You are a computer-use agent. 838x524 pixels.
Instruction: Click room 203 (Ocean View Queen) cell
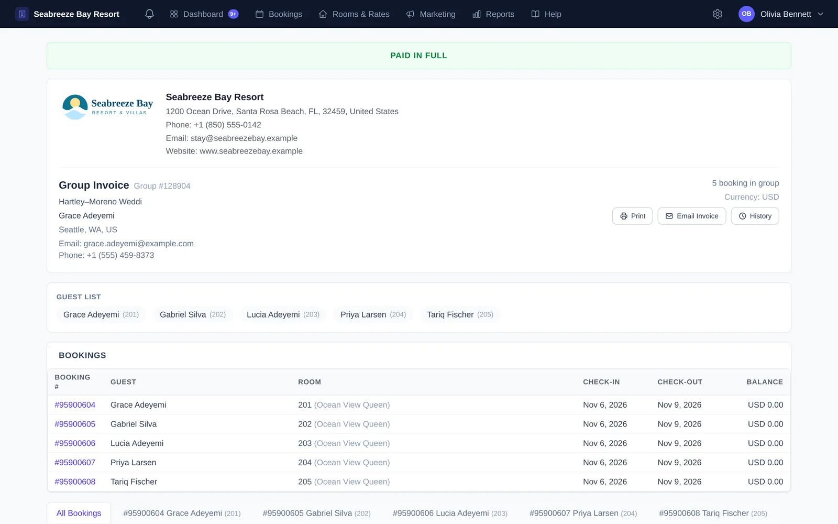coord(344,443)
